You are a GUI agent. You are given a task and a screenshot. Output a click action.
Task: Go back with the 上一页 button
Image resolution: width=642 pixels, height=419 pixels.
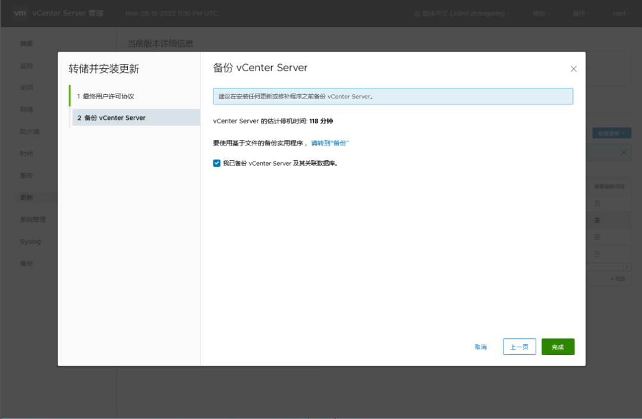point(519,347)
